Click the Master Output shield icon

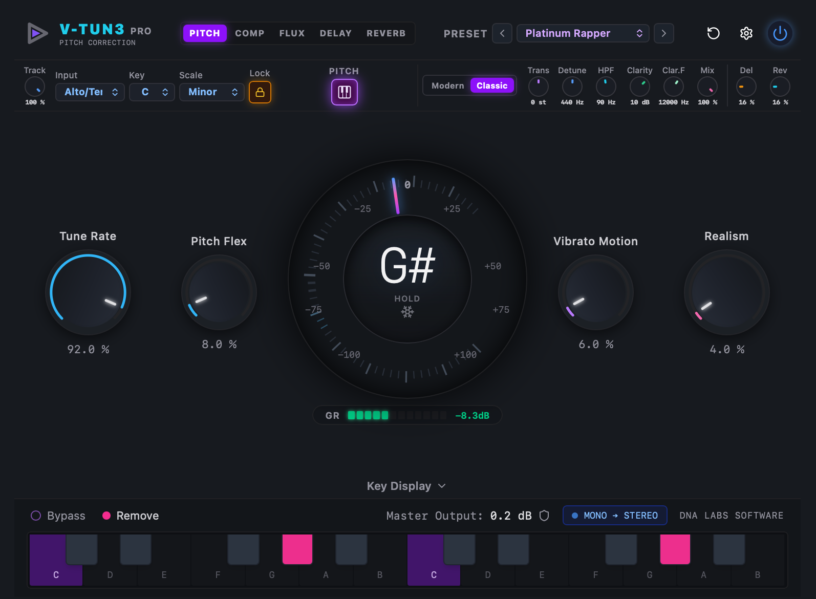(544, 516)
